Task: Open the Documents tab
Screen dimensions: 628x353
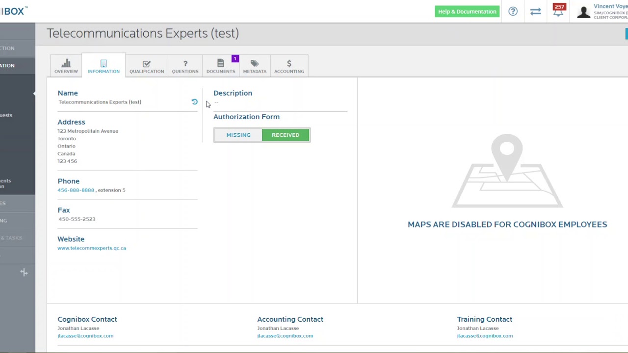Action: (x=220, y=66)
